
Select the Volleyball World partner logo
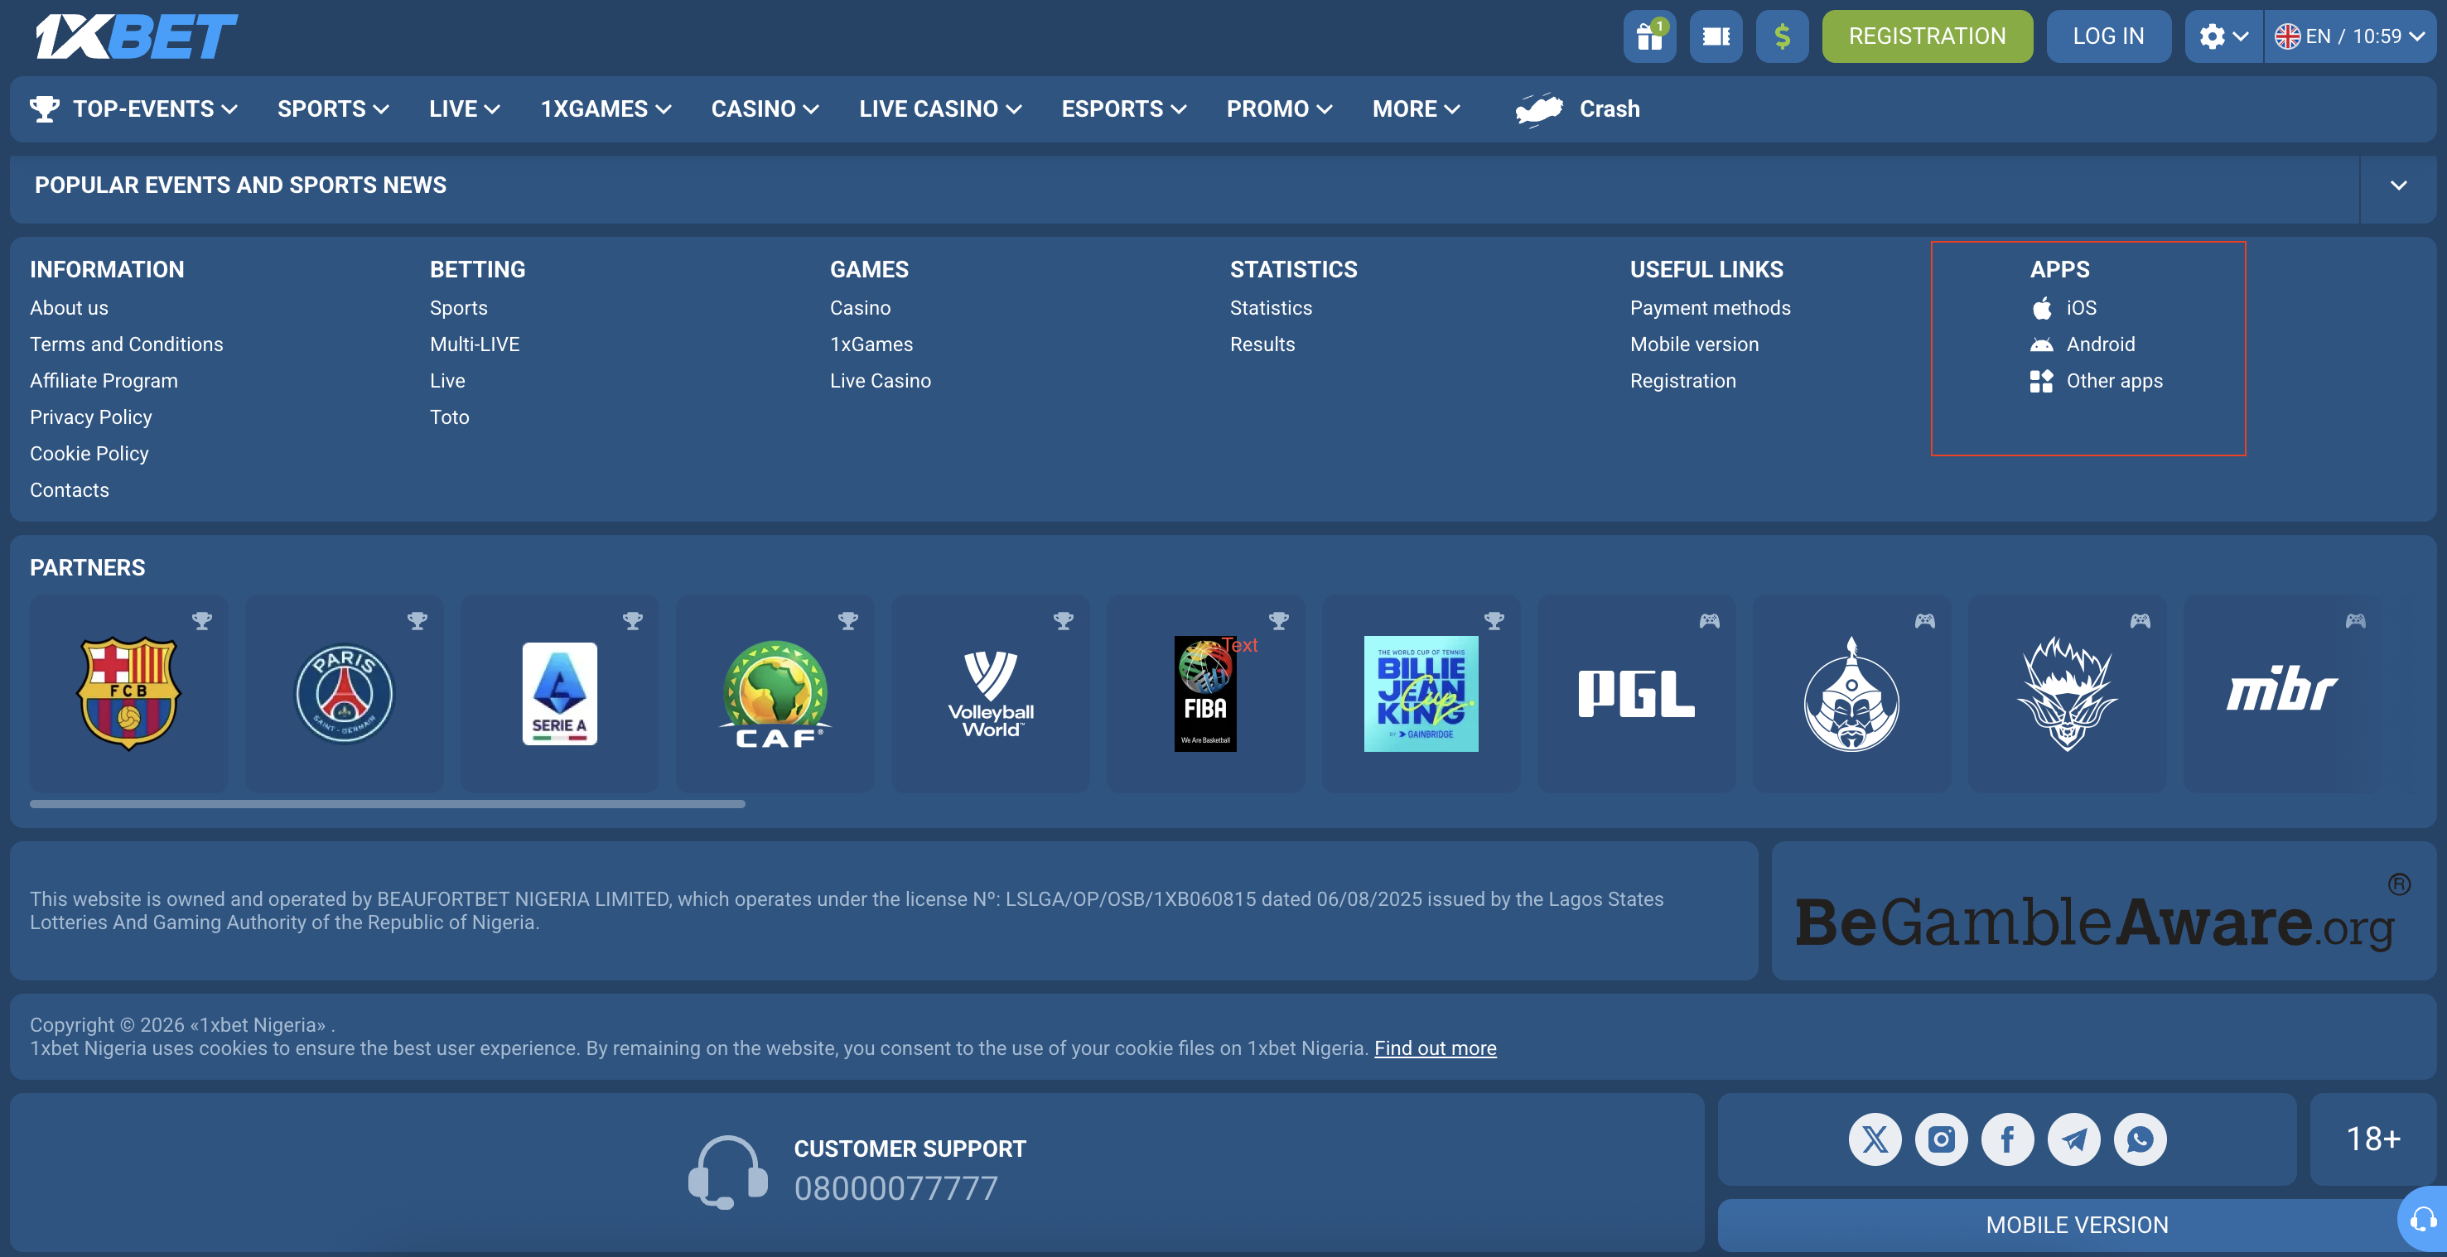991,694
